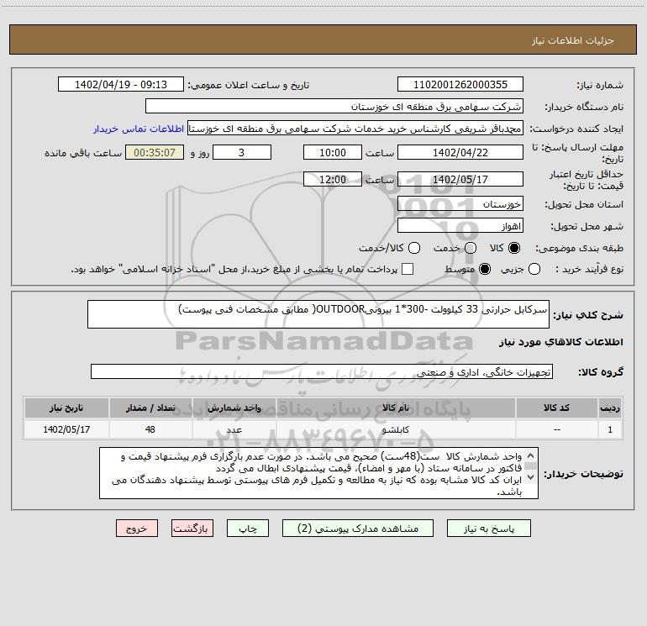647x626 pixels.
Task: Click the response deadline date 1402/04/22
Action: [x=460, y=152]
